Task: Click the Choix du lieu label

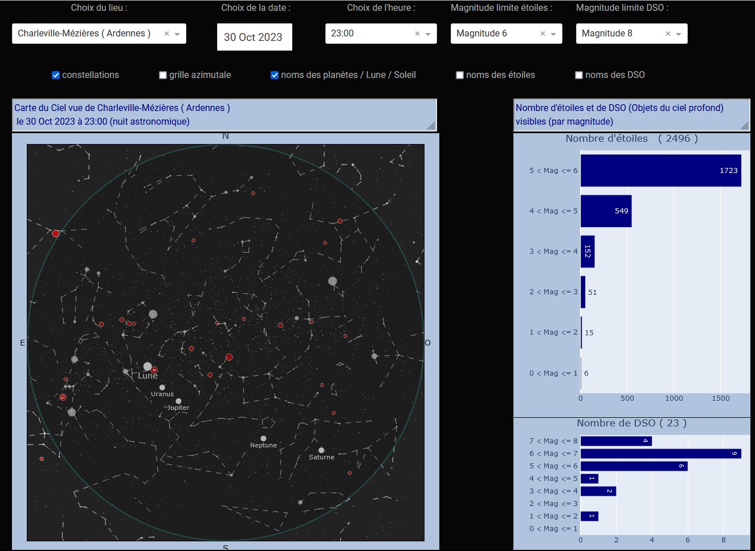Action: click(x=99, y=8)
